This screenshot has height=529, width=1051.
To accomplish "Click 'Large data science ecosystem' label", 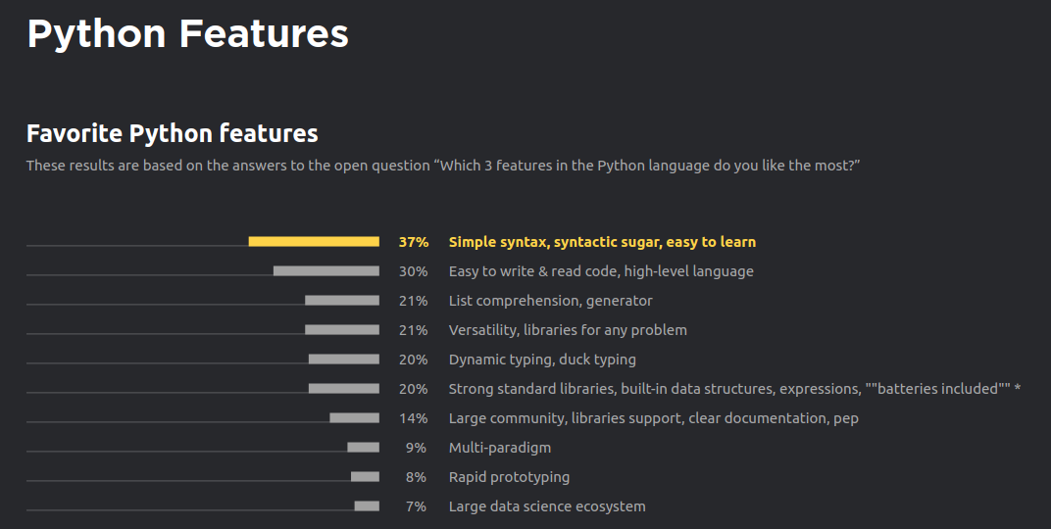I will pyautogui.click(x=547, y=506).
